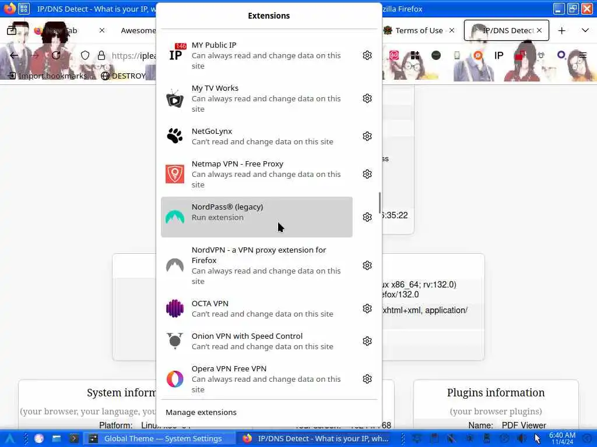Open Firefox hamburger application menu
Screen dimensions: 597x447
point(582,55)
